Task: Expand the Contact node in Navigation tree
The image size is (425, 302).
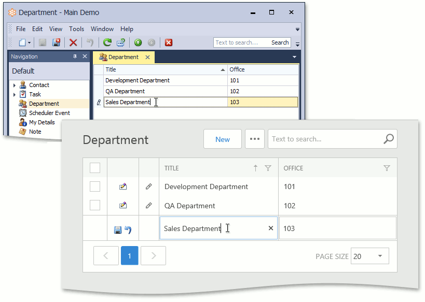Action: point(15,85)
